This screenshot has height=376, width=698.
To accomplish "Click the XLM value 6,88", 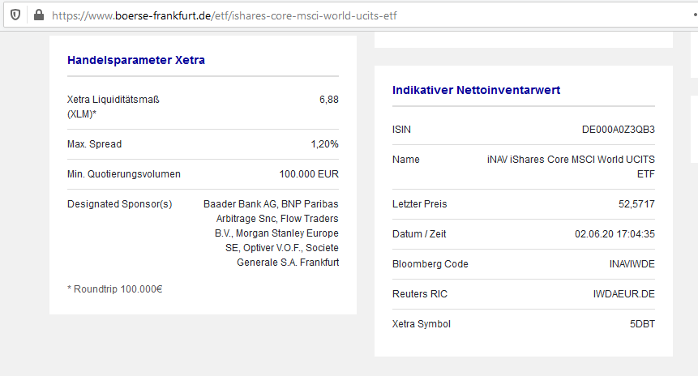I will click(328, 100).
